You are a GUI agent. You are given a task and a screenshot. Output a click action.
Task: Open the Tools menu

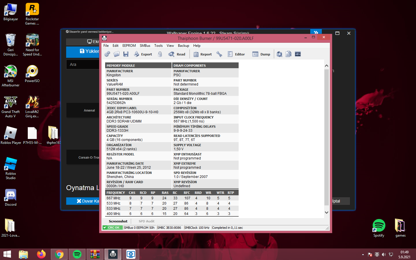pyautogui.click(x=158, y=46)
